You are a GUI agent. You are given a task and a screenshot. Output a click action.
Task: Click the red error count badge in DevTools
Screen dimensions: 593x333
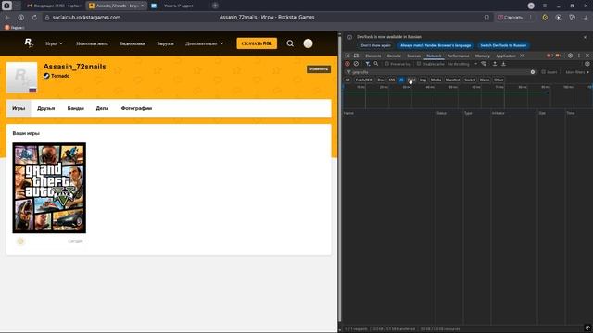coord(549,55)
